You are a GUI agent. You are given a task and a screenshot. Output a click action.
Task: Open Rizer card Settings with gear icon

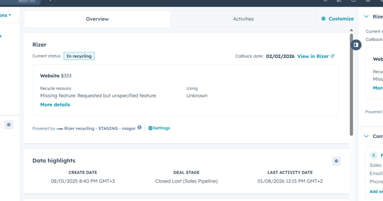pos(159,128)
